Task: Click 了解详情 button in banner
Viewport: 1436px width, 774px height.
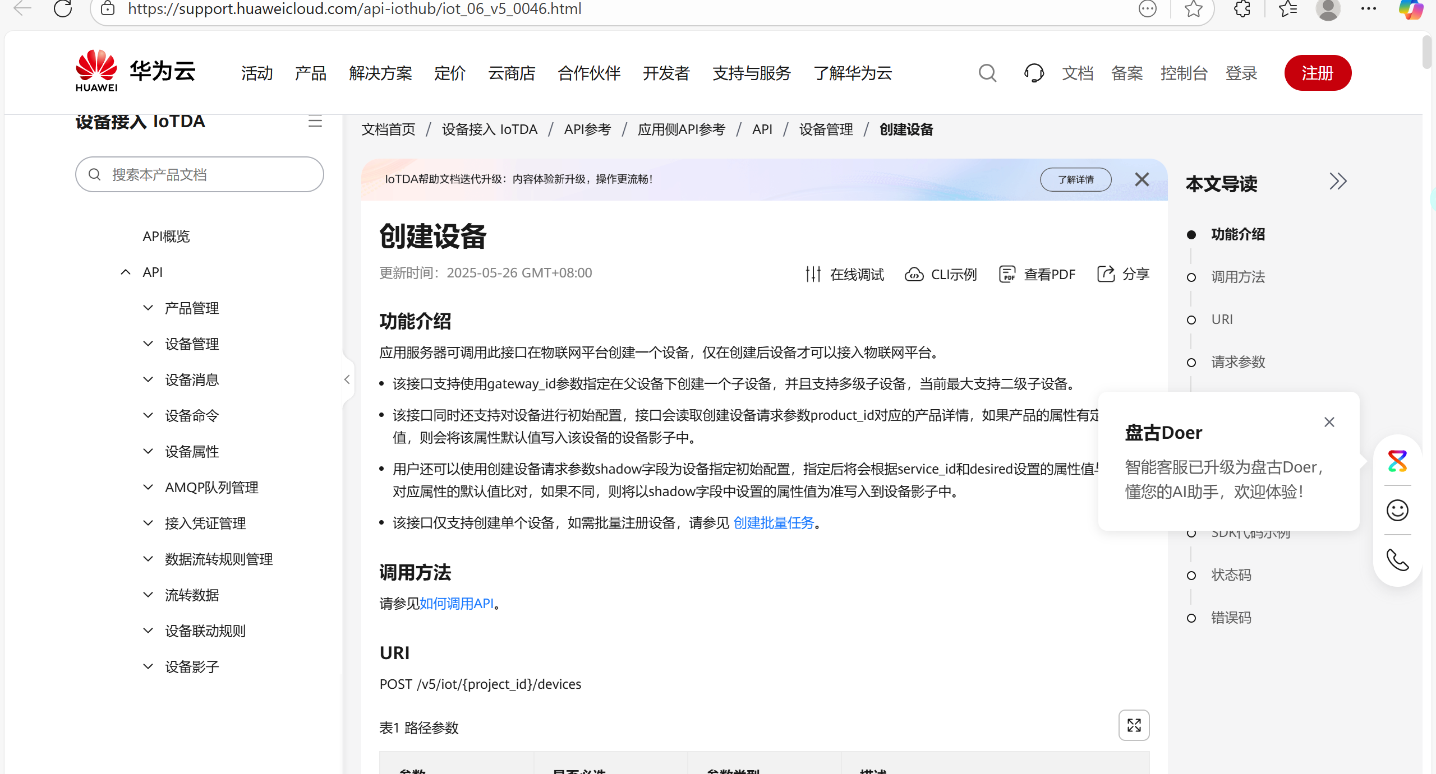Action: coord(1075,179)
